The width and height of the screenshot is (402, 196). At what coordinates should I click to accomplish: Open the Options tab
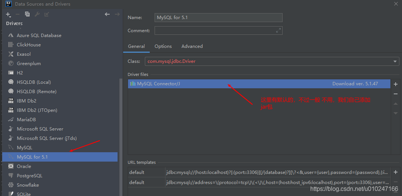[163, 46]
